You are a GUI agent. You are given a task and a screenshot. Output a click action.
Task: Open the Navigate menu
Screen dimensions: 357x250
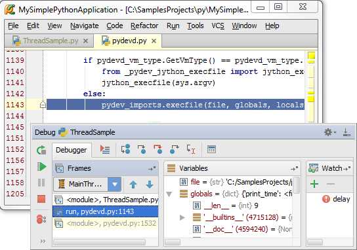tap(85, 26)
